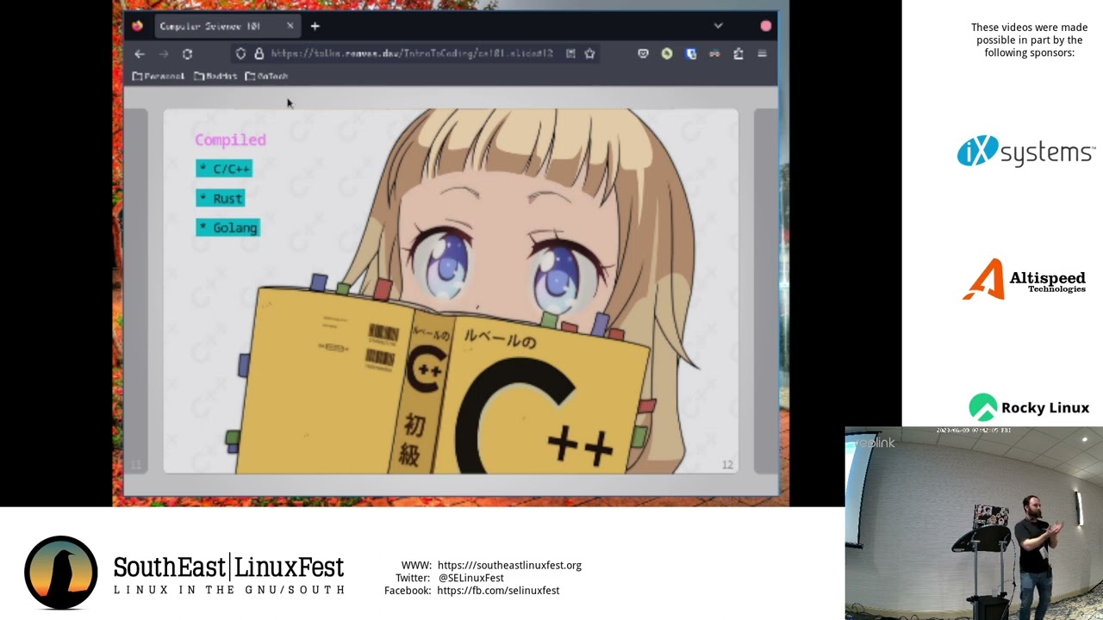Screen dimensions: 1103x620
Task: Bookmark this page with star
Action: tap(589, 53)
